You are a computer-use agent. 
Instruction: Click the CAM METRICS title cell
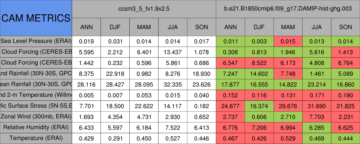(x=36, y=18)
